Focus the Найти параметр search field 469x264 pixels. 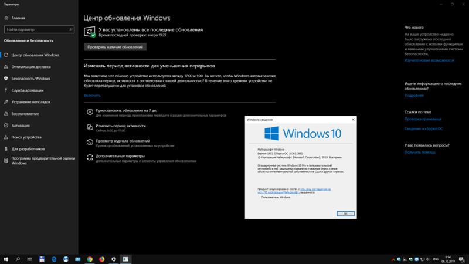pyautogui.click(x=39, y=29)
